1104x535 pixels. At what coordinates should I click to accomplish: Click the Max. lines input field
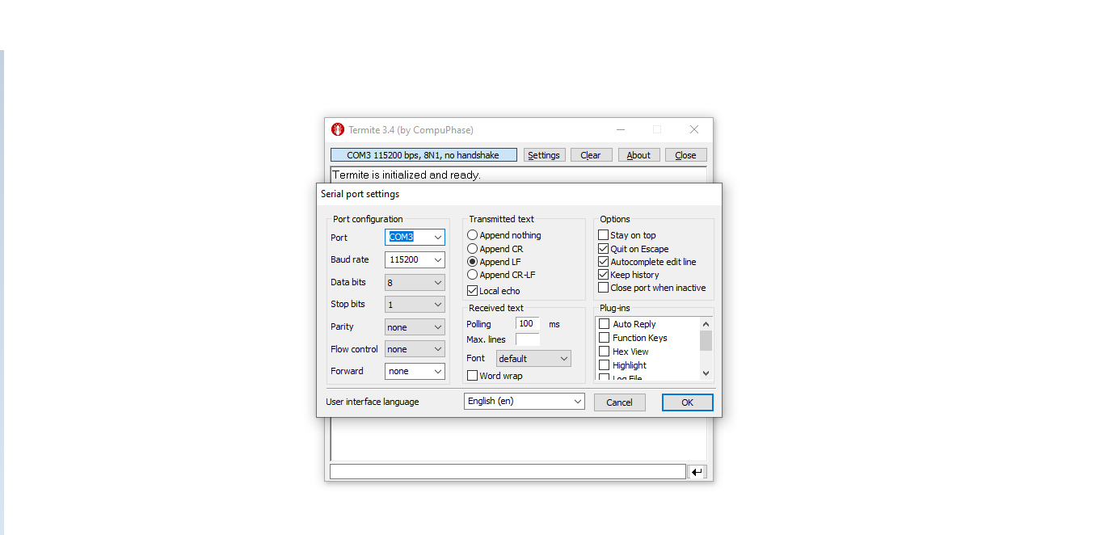(528, 339)
